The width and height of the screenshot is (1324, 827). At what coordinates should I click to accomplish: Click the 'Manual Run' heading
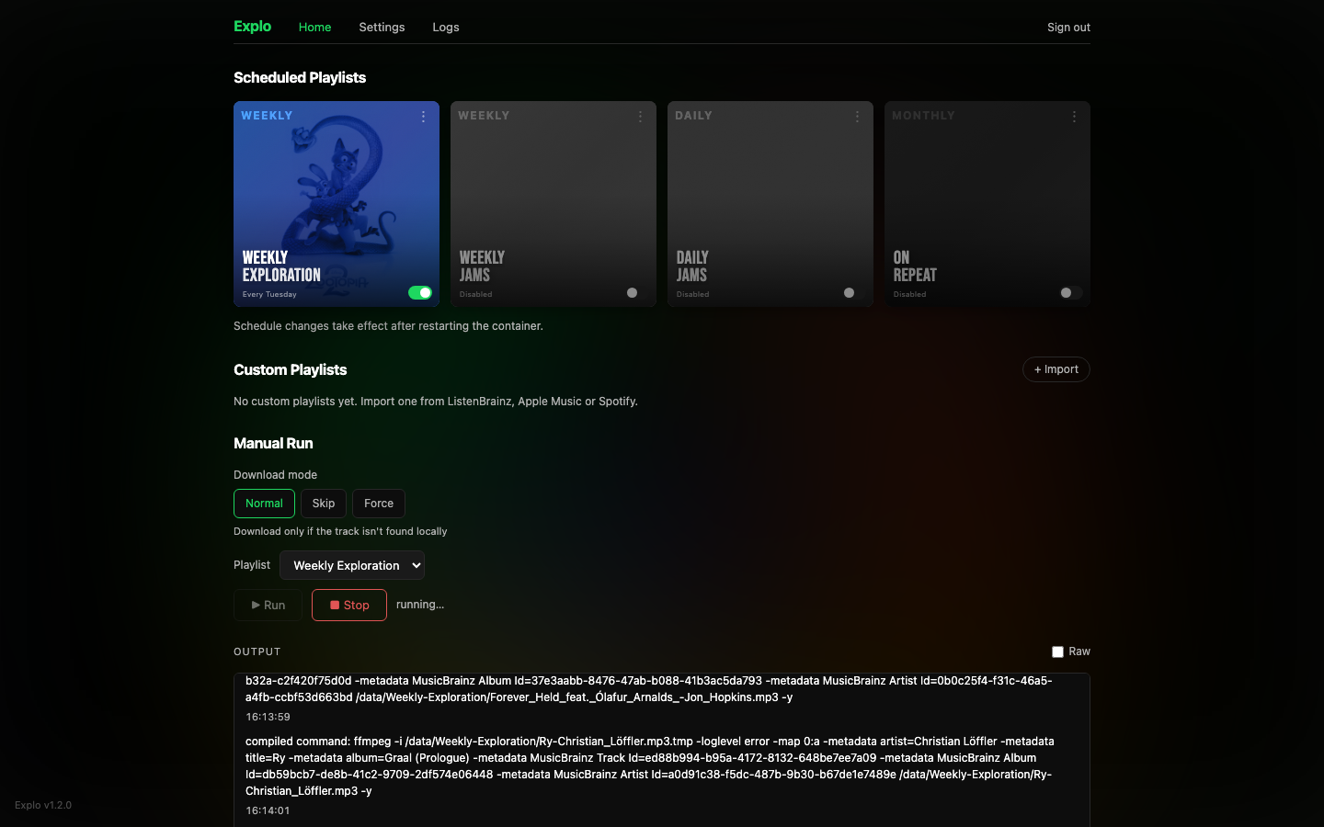pyautogui.click(x=273, y=443)
